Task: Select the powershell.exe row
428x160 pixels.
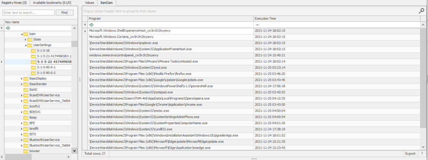Action: 254,86
